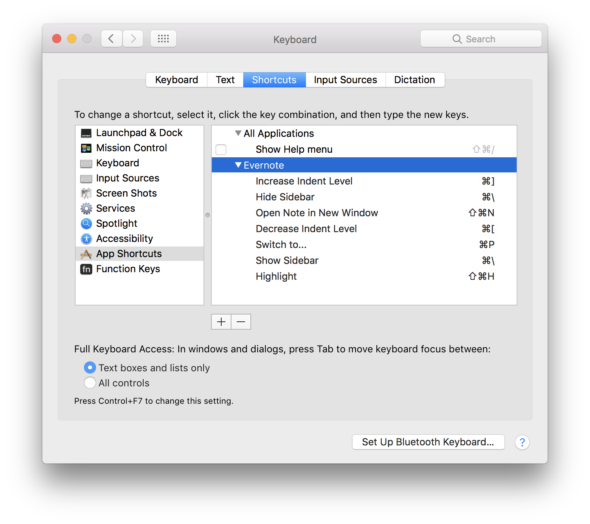Select the Hide Sidebar shortcut row
Image resolution: width=590 pixels, height=524 pixels.
[x=364, y=197]
